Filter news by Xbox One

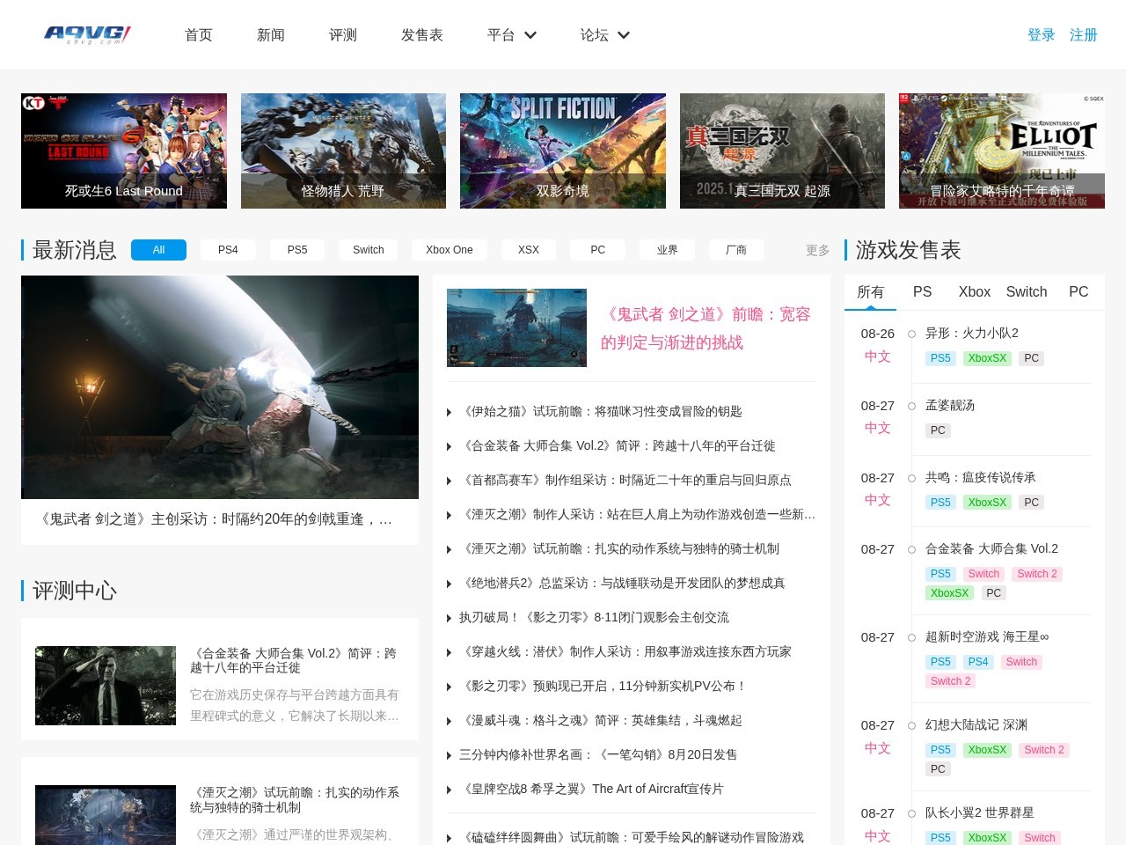450,250
